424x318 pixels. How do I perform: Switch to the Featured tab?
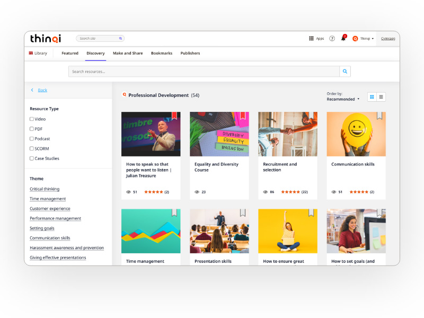[x=69, y=54]
